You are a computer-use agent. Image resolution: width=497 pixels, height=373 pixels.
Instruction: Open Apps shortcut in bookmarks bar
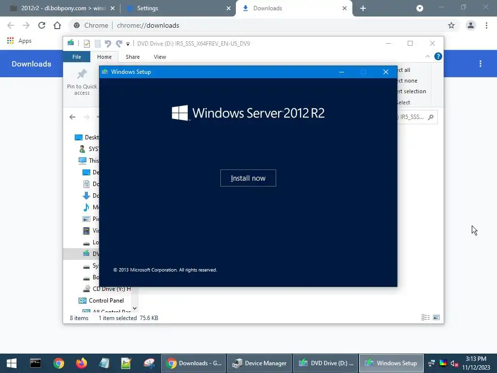pyautogui.click(x=19, y=41)
